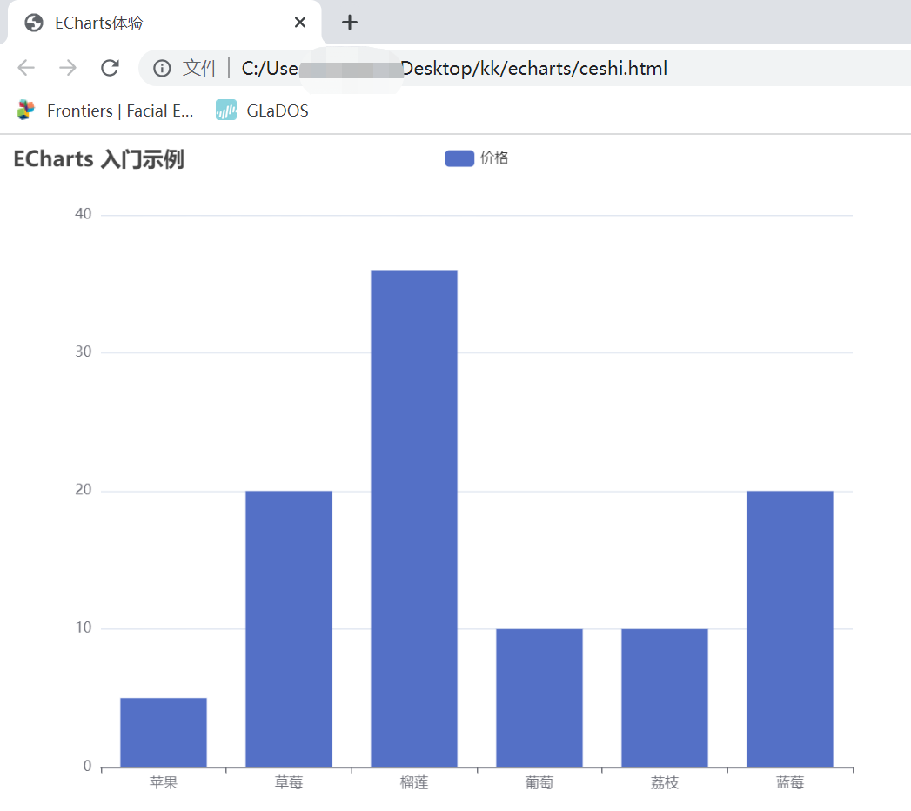Reload the ceshi.html page
911x811 pixels.
[110, 68]
